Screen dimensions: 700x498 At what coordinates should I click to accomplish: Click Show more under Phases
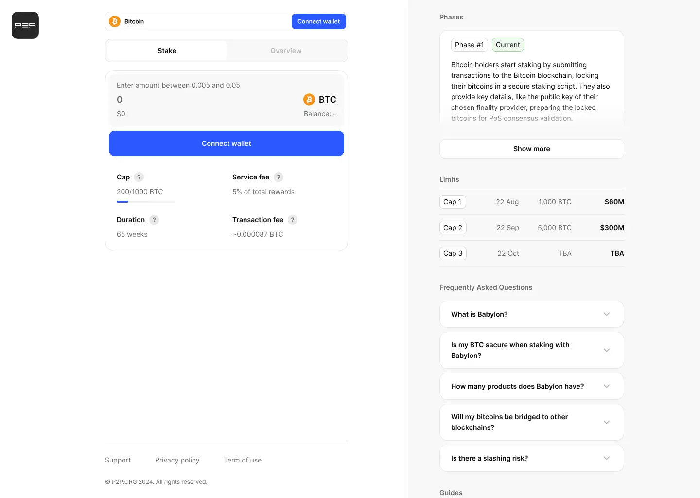coord(532,149)
